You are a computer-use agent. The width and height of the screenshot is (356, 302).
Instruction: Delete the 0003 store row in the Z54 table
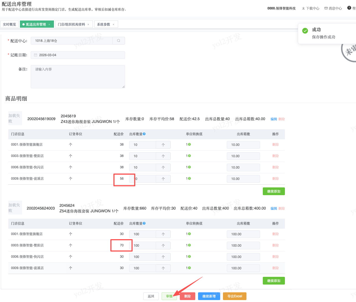pos(276,245)
